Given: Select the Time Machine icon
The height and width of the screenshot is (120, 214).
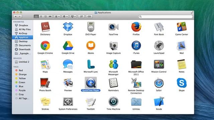Looking at the screenshot, I should [113, 102].
